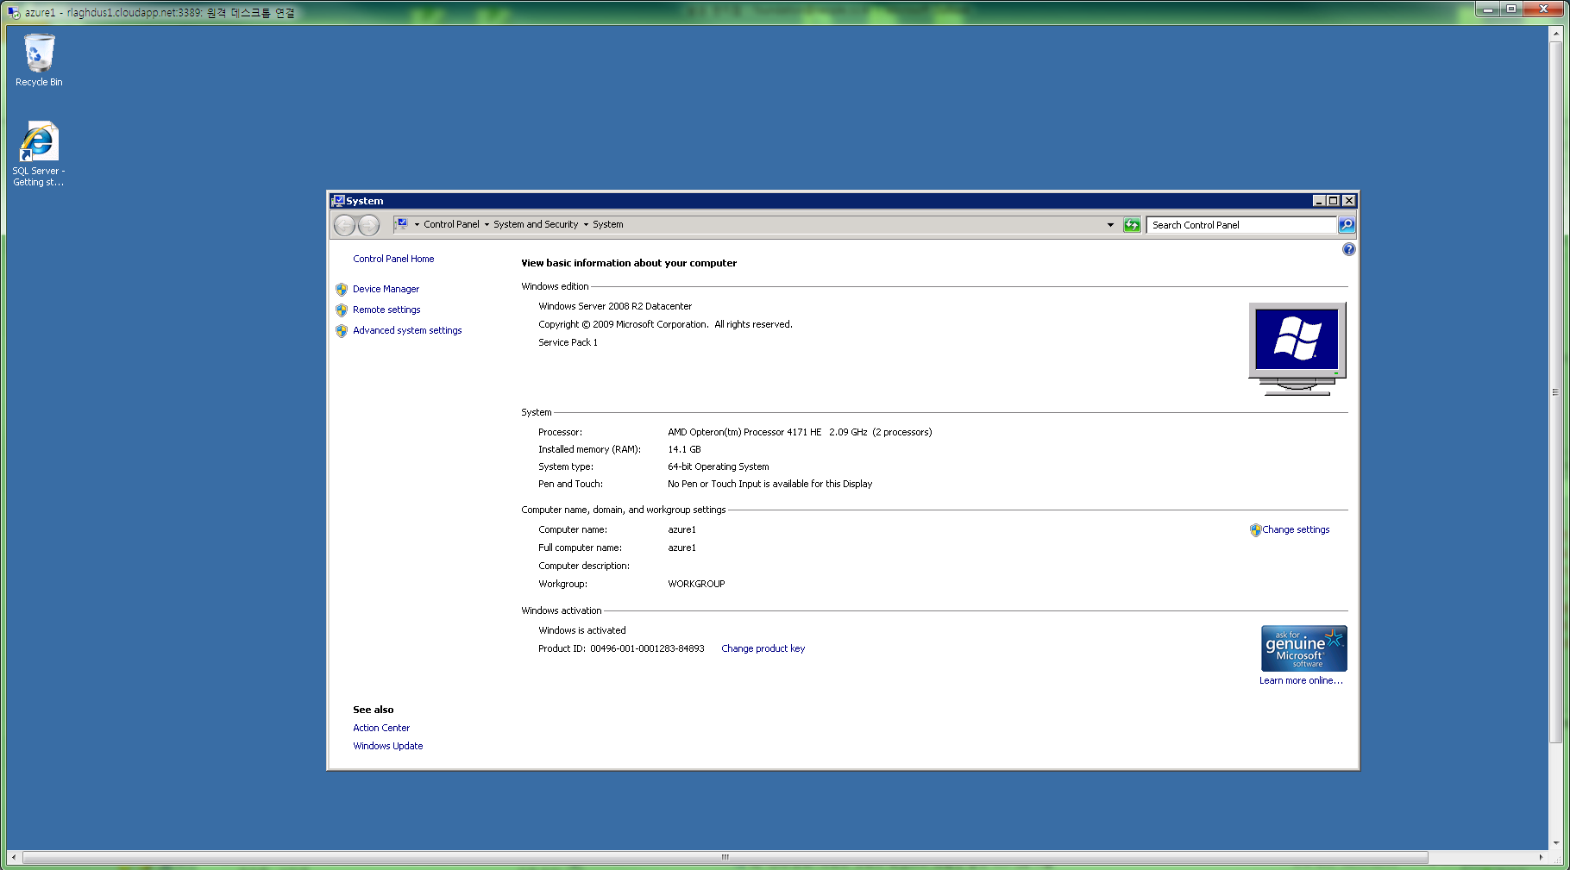Screen dimensions: 1570x870
Task: Open Windows Update under See also
Action: tap(388, 746)
